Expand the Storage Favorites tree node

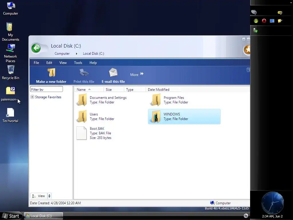point(32,97)
